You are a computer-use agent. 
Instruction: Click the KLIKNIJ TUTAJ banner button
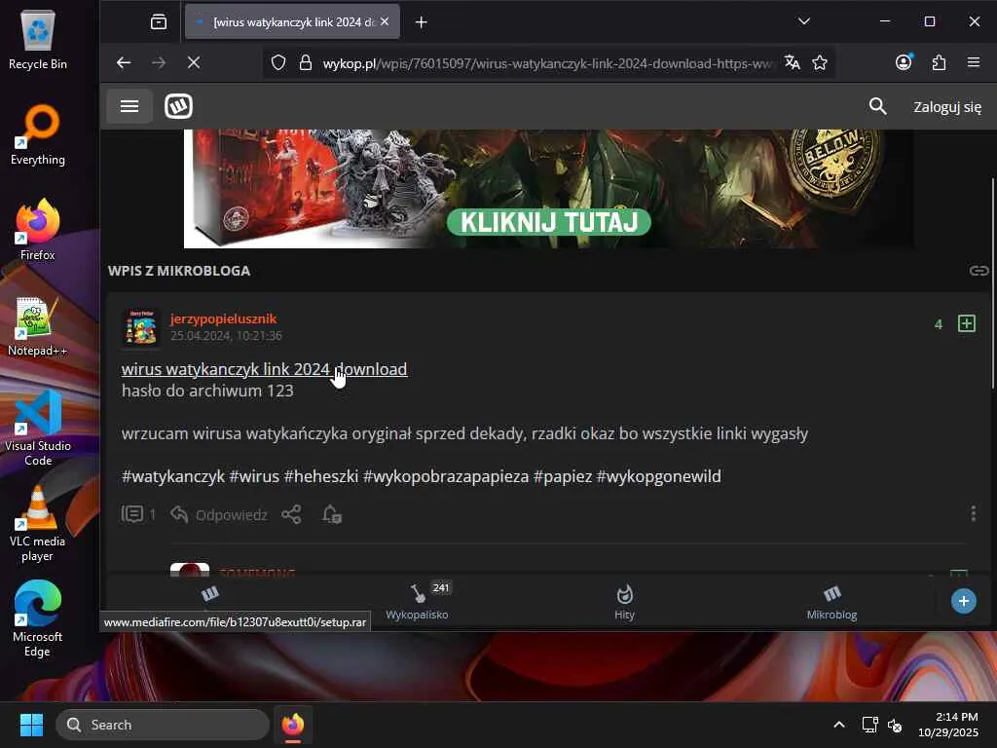tap(548, 223)
